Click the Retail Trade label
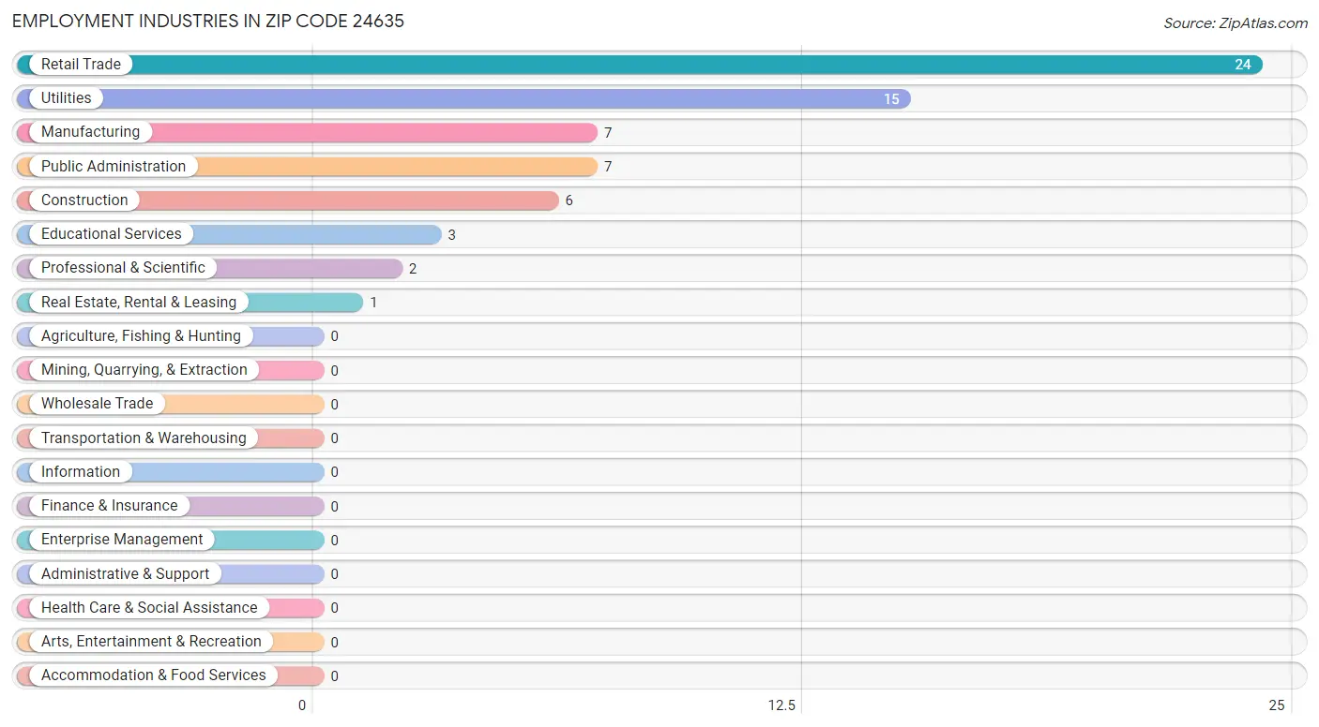 81,65
